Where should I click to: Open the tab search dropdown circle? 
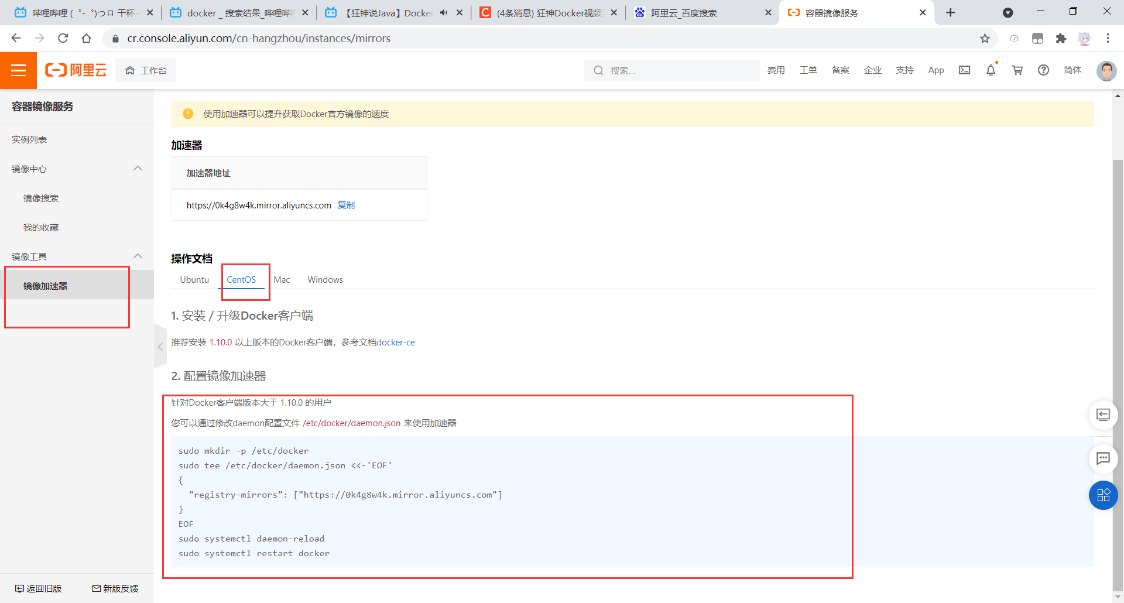click(1008, 12)
